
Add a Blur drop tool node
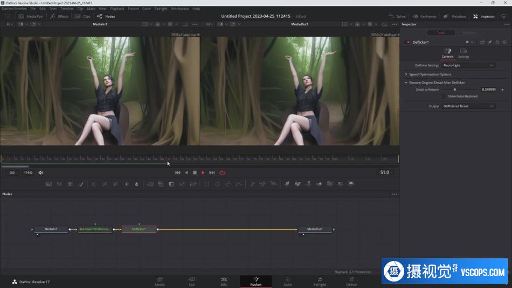(136, 184)
